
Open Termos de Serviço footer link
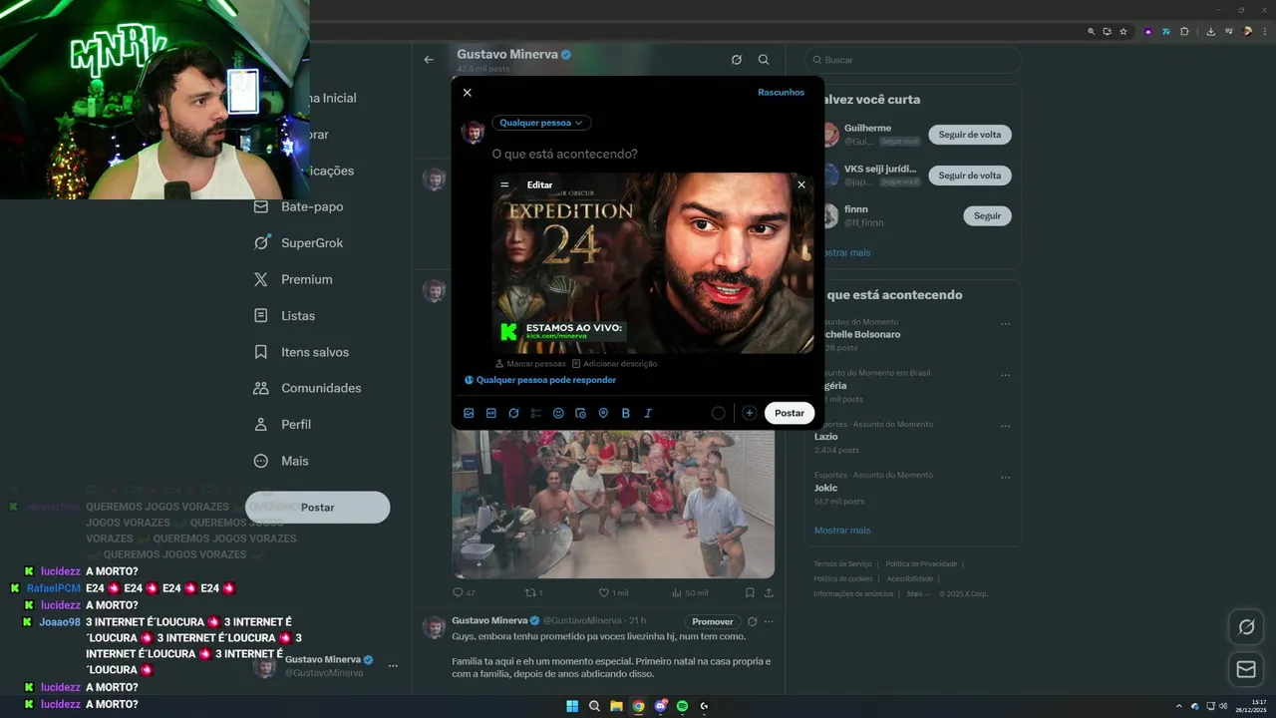coord(842,564)
